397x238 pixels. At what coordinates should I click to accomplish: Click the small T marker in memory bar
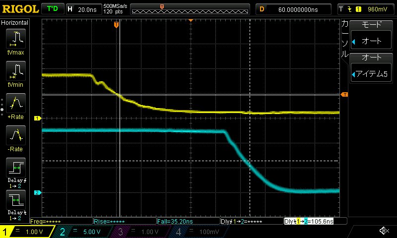point(162,6)
